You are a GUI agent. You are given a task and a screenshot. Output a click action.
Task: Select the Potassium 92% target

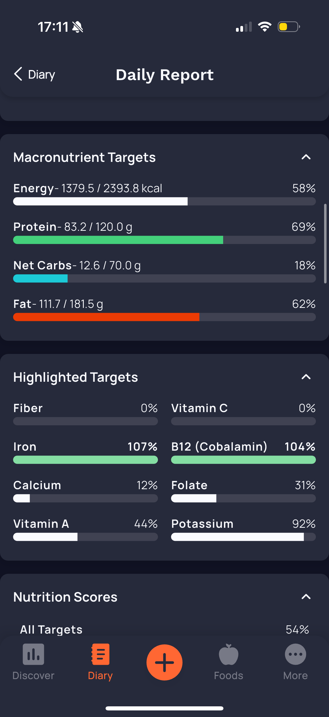click(243, 530)
